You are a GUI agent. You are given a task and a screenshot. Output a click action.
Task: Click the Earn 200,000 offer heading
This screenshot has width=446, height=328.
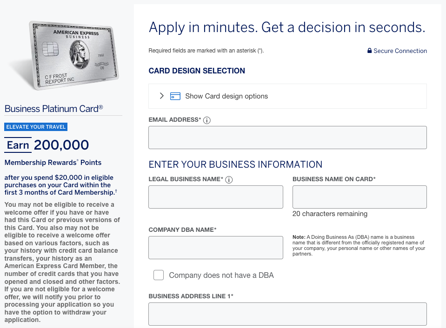[x=47, y=145]
